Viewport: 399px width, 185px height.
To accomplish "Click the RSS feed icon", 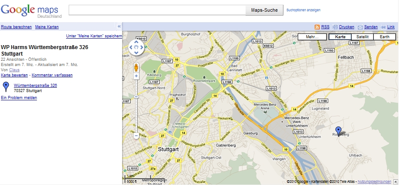I will [317, 27].
